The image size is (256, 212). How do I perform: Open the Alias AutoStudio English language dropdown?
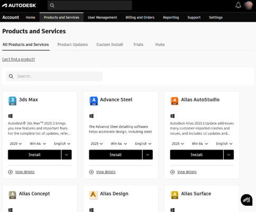click(x=224, y=144)
